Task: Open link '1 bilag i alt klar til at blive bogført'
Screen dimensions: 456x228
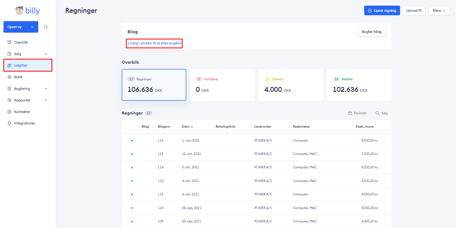Action: click(154, 43)
